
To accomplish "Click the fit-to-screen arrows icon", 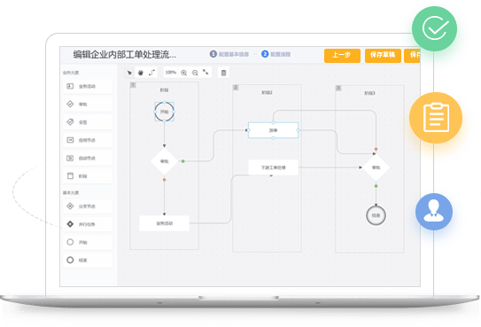I will click(206, 73).
